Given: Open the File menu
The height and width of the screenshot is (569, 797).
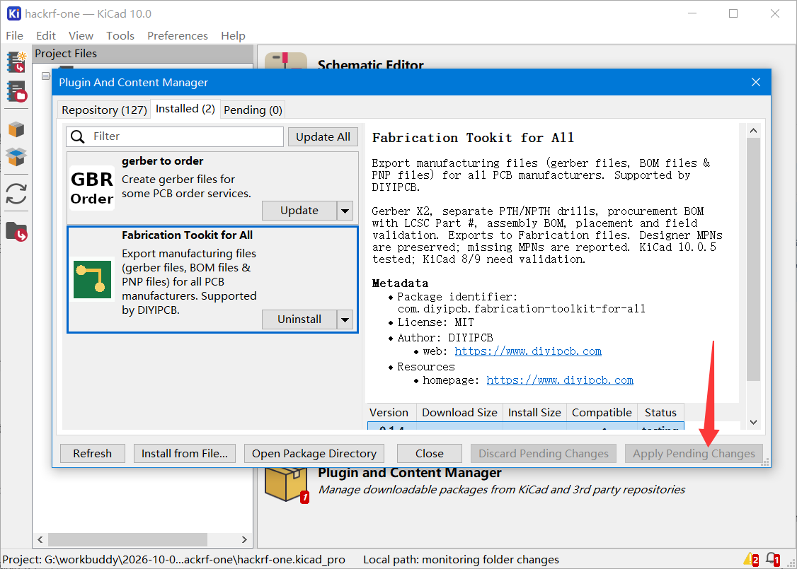Looking at the screenshot, I should coord(14,35).
